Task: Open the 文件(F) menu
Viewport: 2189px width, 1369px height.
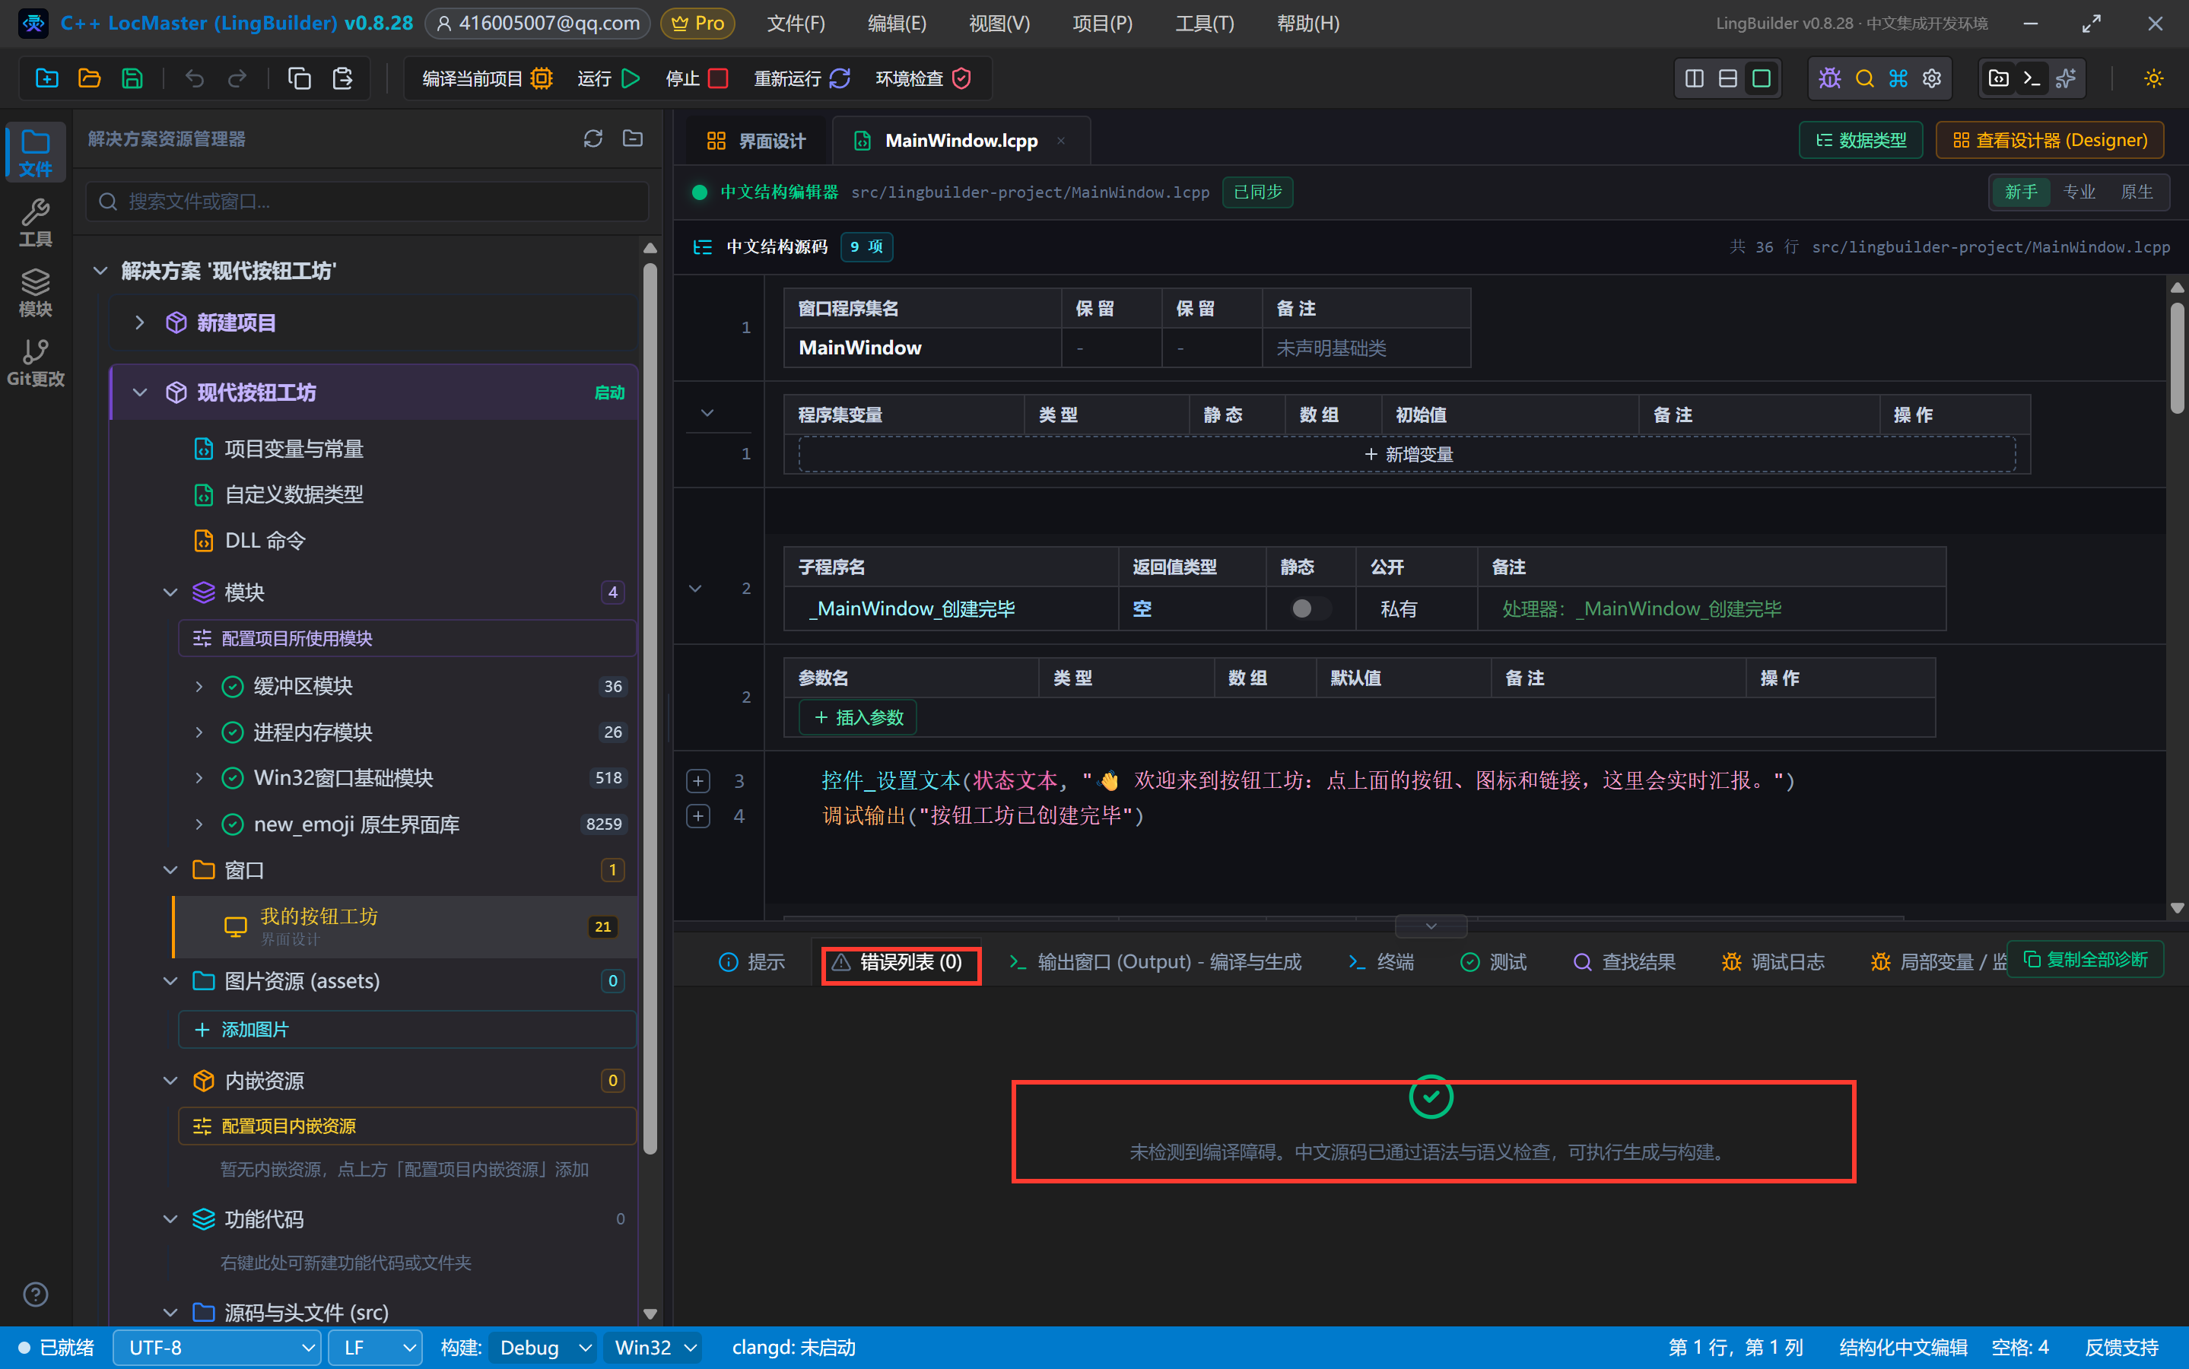Action: coord(796,24)
